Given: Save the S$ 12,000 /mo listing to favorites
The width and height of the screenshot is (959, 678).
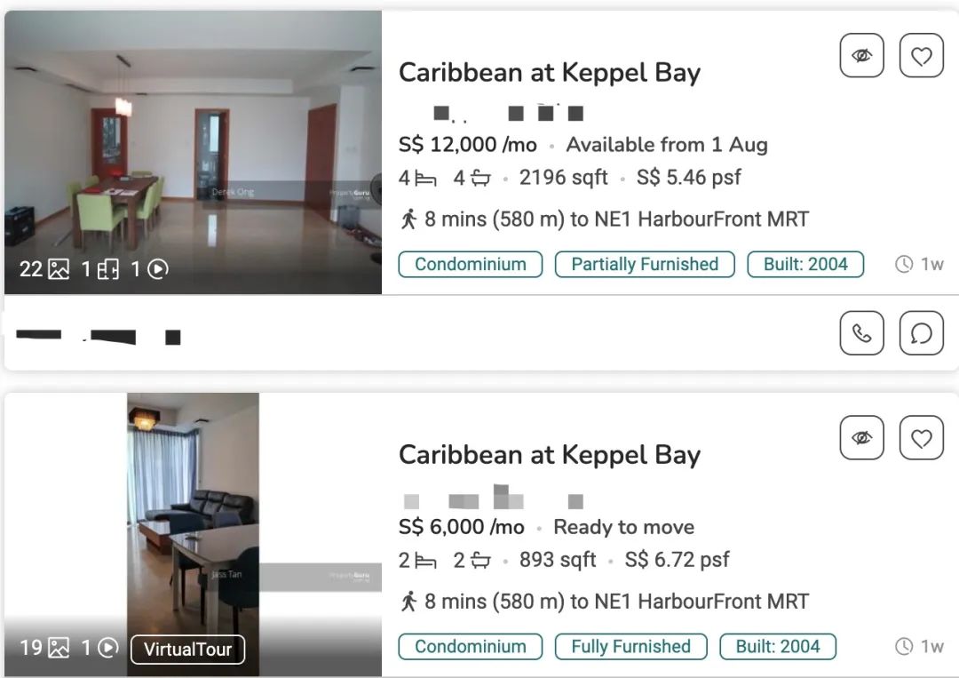Looking at the screenshot, I should [x=921, y=56].
